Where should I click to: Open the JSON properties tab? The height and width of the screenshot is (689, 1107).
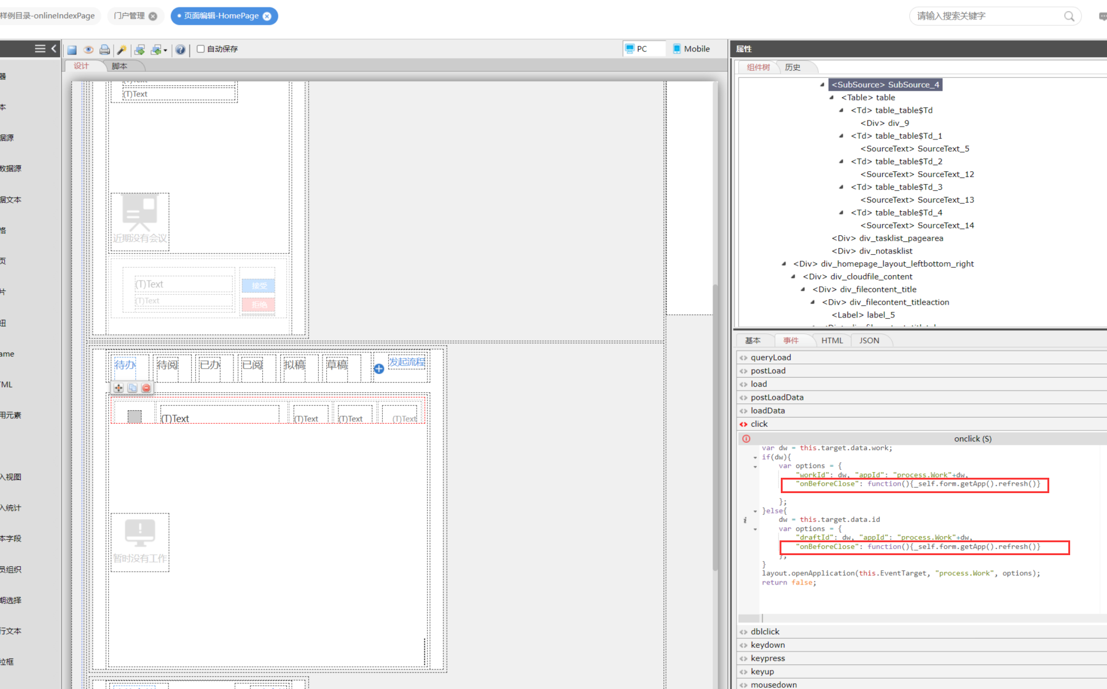click(869, 341)
